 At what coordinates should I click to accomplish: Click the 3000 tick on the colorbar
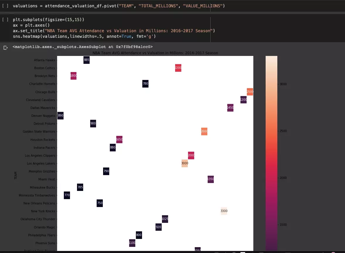(283, 84)
